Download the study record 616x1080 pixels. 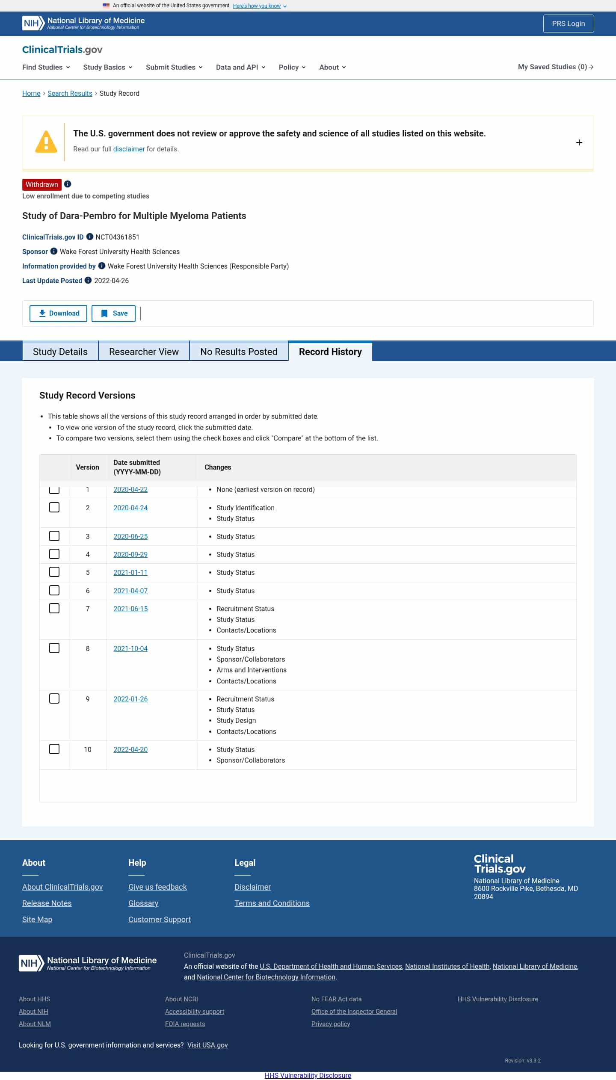(x=58, y=313)
